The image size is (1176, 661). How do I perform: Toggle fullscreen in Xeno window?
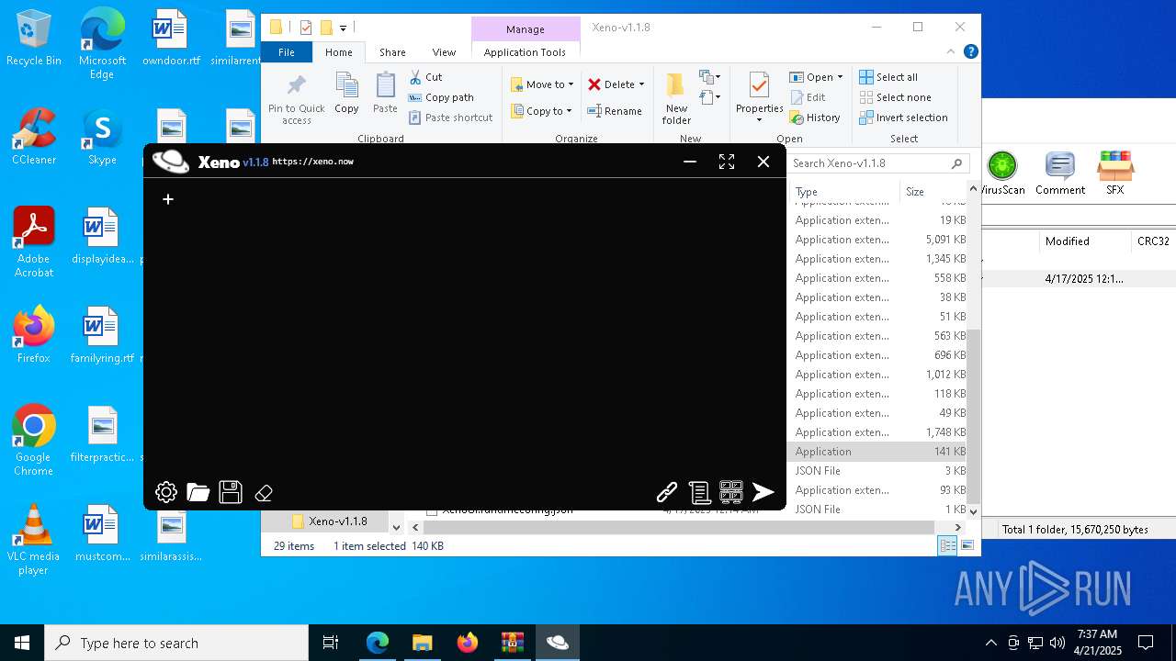727,162
